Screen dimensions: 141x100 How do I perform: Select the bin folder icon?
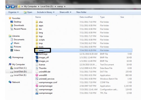pos(37,29)
